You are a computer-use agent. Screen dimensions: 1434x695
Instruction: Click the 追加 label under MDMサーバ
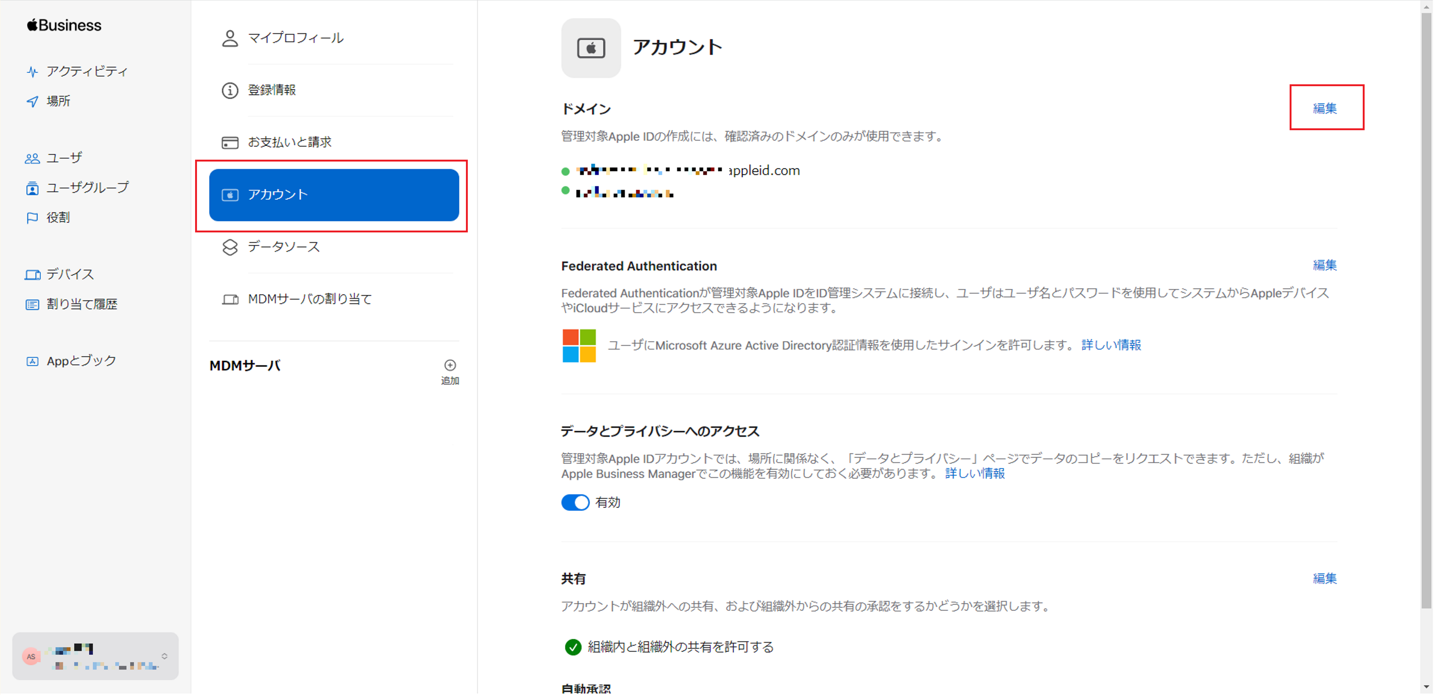pos(450,381)
